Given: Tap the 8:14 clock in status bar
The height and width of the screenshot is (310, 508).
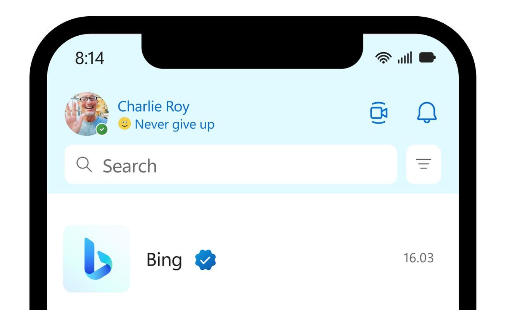Looking at the screenshot, I should click(90, 59).
